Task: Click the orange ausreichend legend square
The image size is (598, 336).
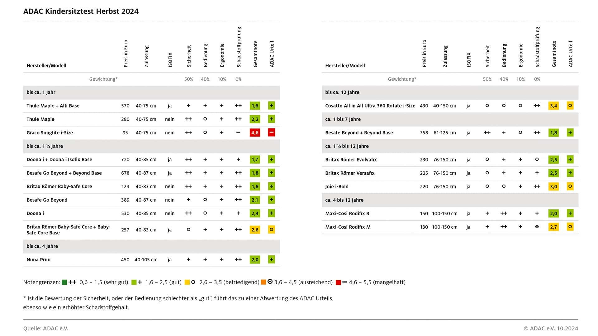Action: (x=263, y=282)
